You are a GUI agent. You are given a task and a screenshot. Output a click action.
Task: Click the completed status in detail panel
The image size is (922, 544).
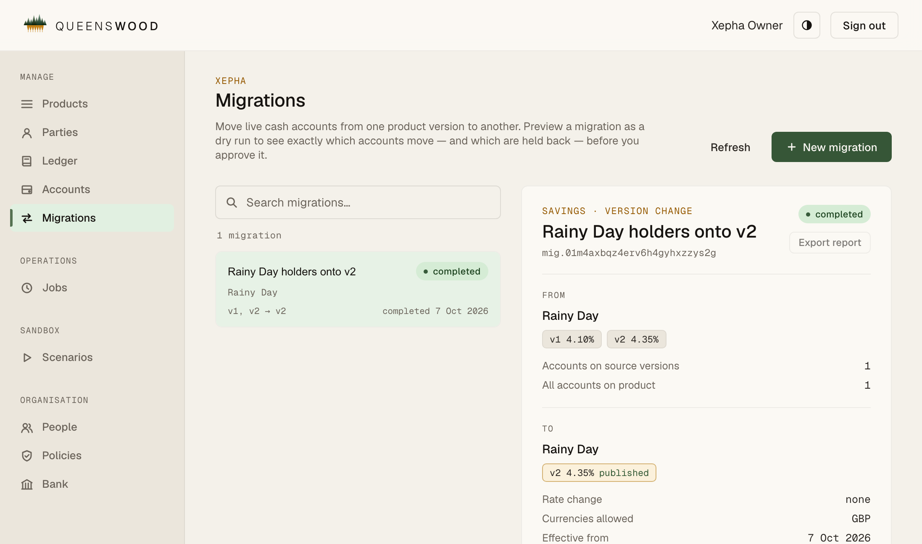[x=834, y=214]
